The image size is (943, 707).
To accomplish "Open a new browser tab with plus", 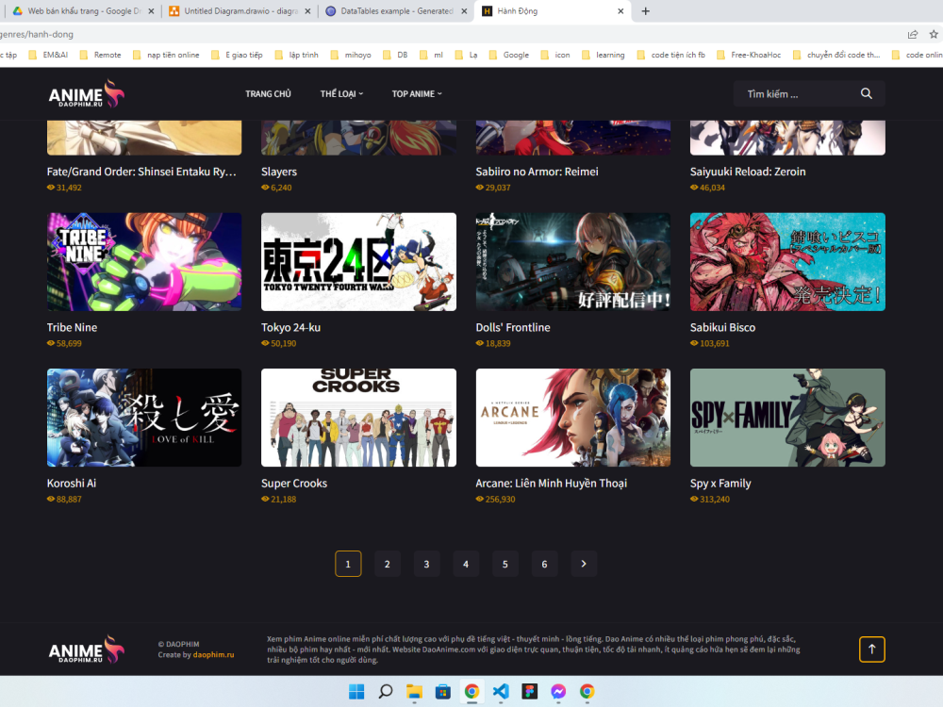I will (x=645, y=10).
